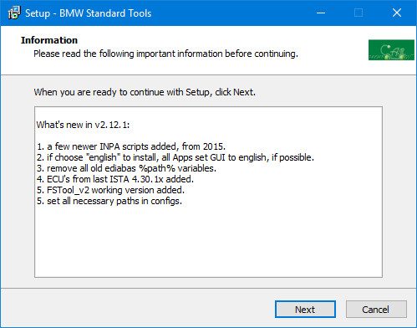Click the setup installer icon in title bar

point(14,13)
